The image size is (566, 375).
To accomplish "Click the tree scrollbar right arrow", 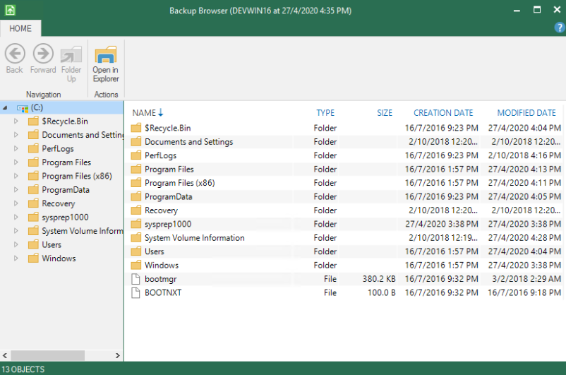I will point(117,355).
